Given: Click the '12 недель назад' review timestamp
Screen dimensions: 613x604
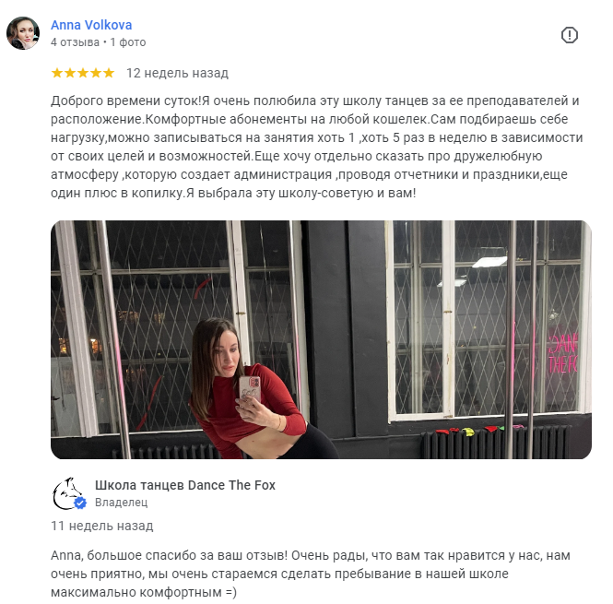Looking at the screenshot, I should [178, 73].
